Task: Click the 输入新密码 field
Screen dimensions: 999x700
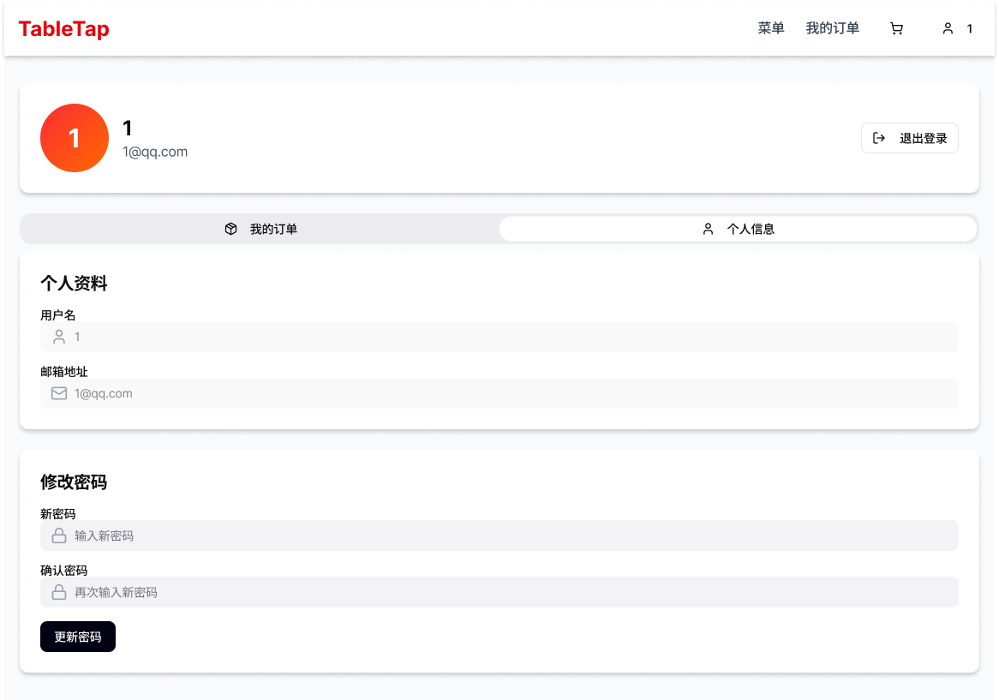Action: pos(499,535)
